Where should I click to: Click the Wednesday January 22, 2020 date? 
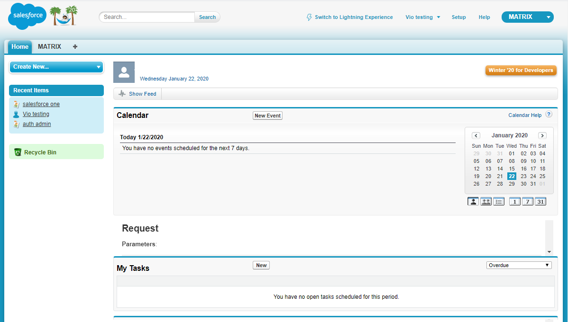point(174,79)
